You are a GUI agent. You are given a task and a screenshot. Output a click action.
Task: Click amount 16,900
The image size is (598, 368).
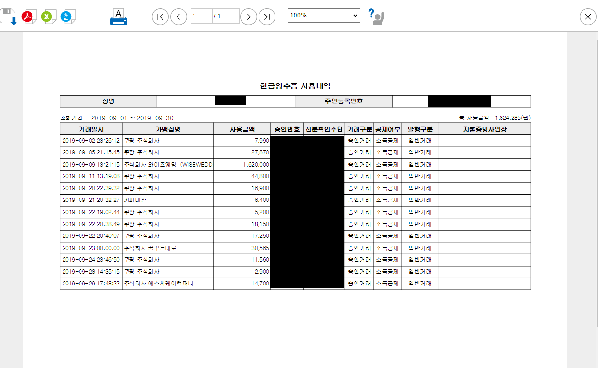(x=260, y=188)
